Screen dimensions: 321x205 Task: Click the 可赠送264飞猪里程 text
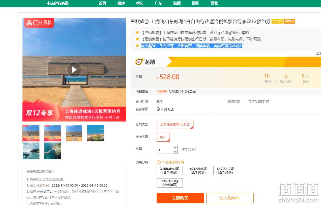tap(182, 91)
